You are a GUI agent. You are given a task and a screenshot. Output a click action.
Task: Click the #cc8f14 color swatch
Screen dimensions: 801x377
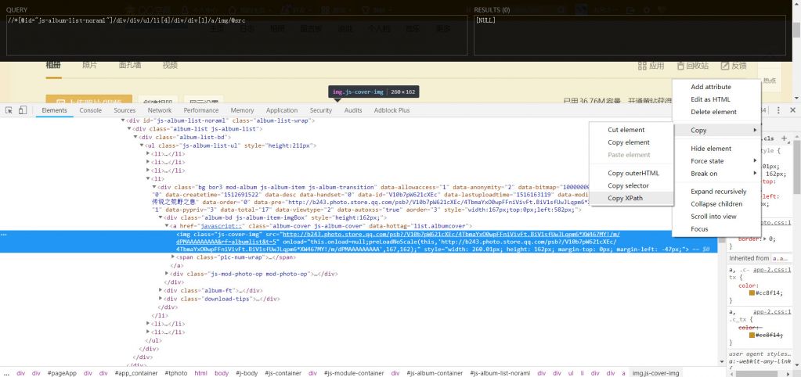(752, 293)
